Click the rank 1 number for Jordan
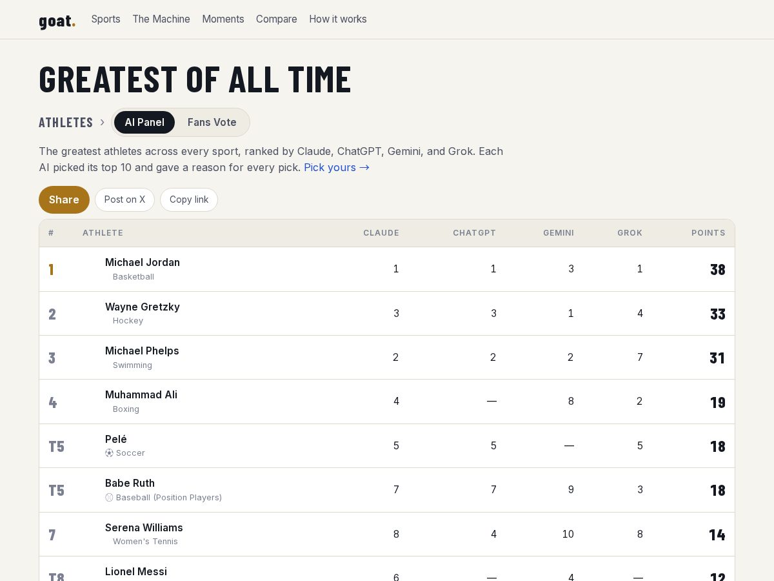Viewport: 774px width, 581px height. [x=51, y=270]
